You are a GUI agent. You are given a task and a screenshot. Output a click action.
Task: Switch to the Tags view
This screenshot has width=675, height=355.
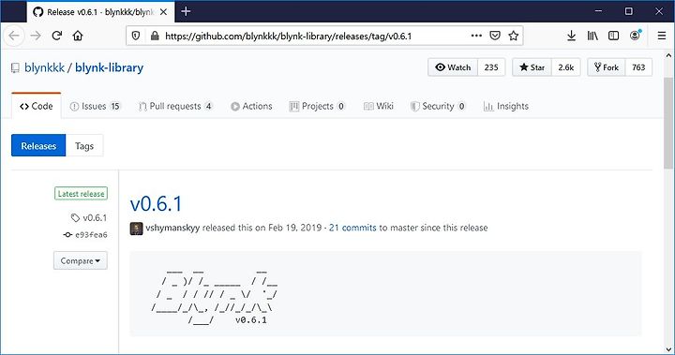point(84,146)
